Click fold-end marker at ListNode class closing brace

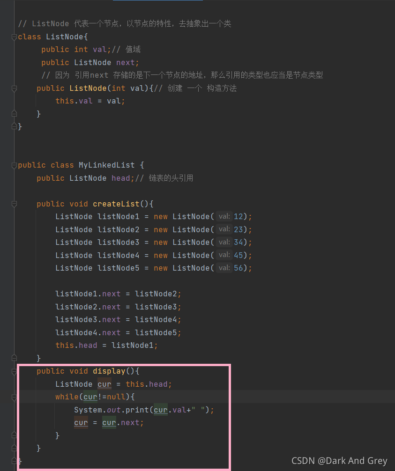click(14, 126)
